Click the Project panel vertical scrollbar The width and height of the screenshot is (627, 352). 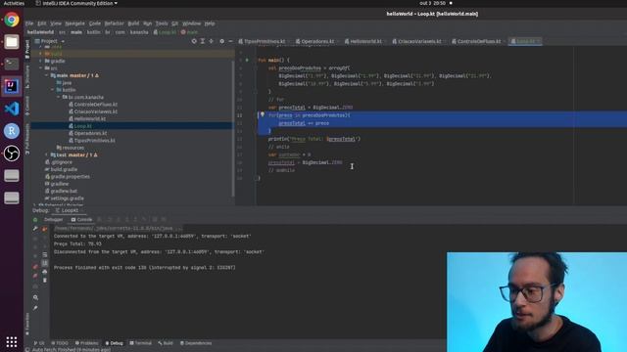tap(233, 128)
